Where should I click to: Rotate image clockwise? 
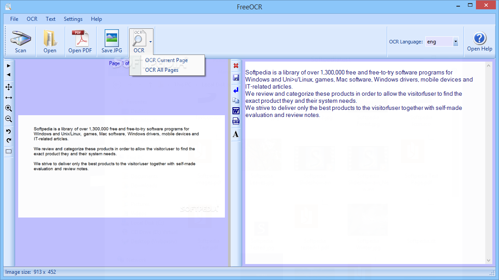tap(8, 140)
